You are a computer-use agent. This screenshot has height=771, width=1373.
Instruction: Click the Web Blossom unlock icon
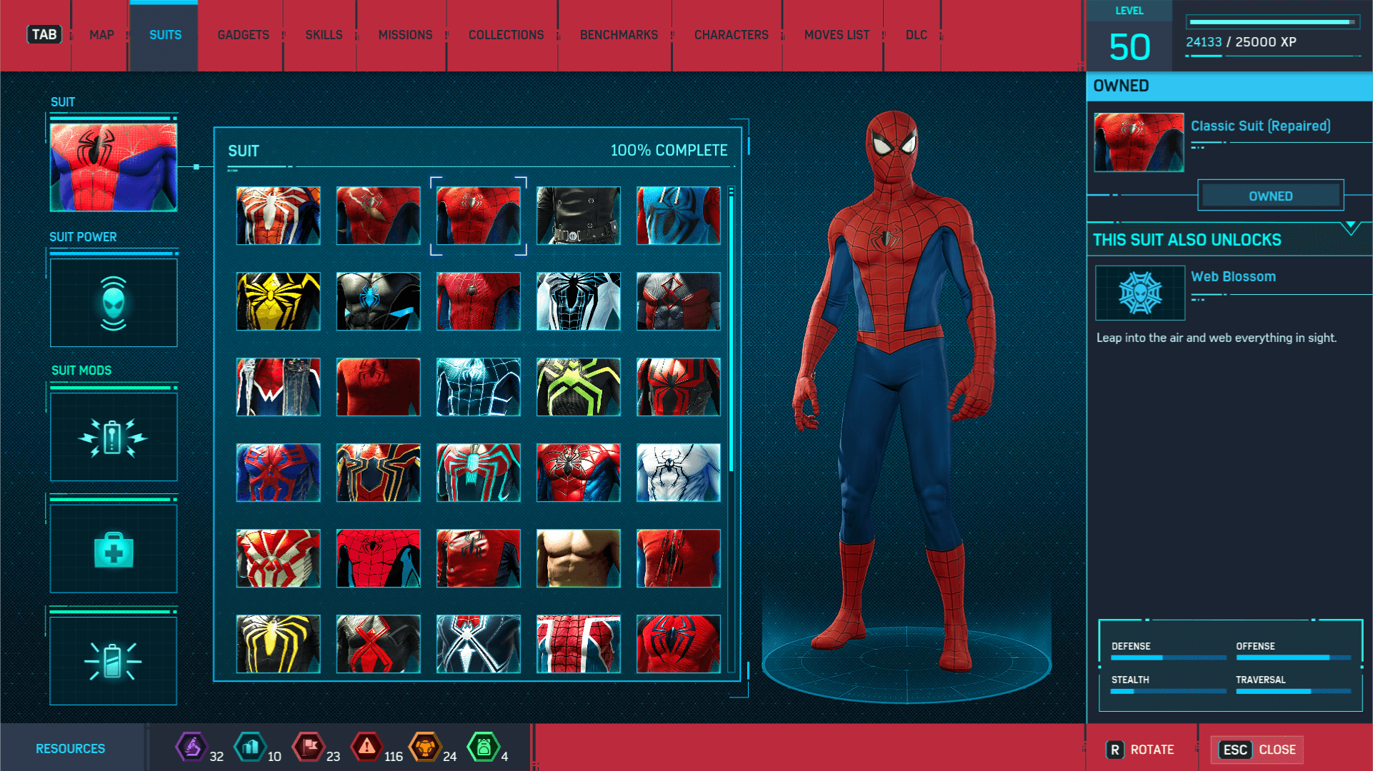point(1139,293)
